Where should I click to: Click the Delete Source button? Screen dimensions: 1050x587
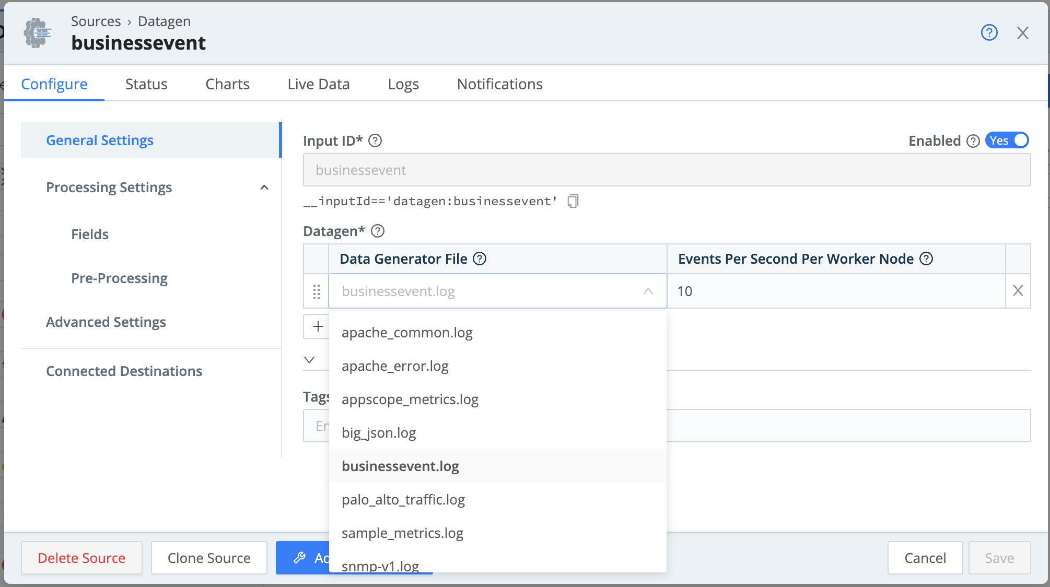click(81, 558)
